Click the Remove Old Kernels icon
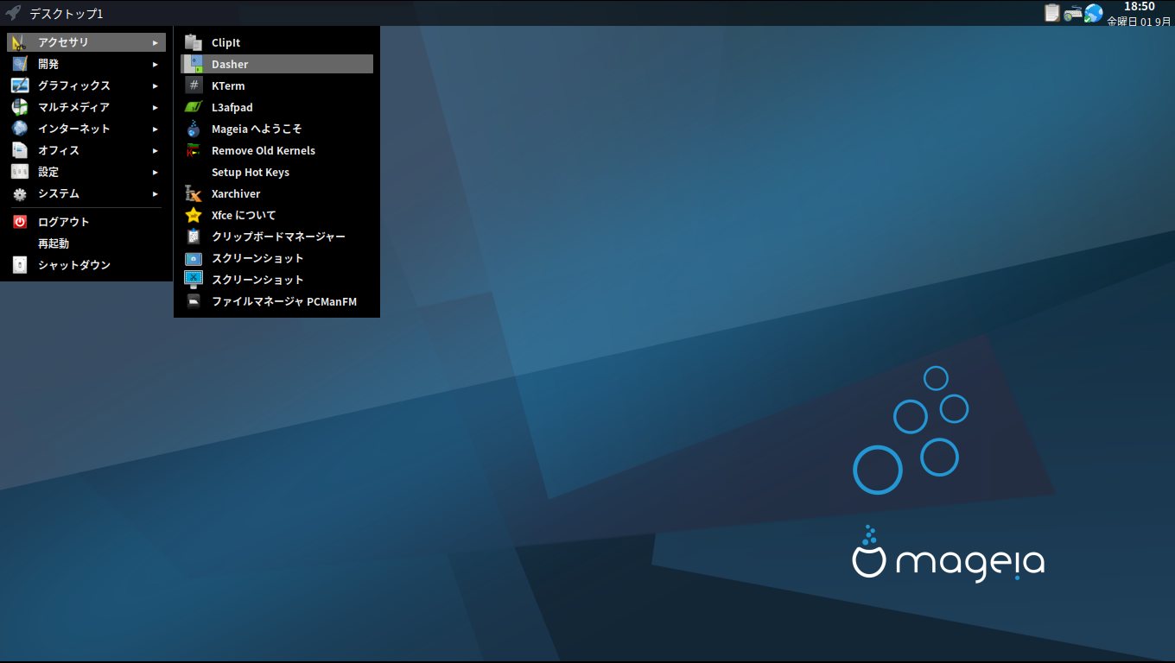 coord(194,150)
